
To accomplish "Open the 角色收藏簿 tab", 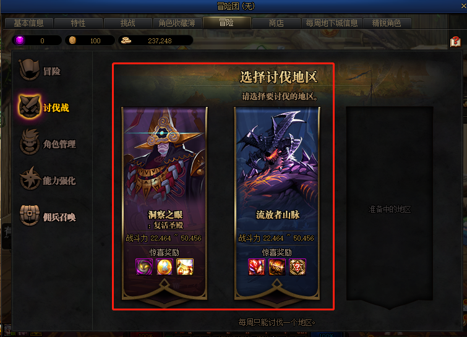I will (x=177, y=23).
